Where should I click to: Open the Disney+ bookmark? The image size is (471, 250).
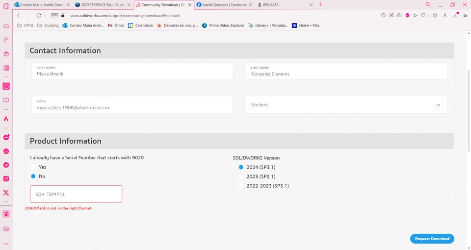tap(268, 25)
